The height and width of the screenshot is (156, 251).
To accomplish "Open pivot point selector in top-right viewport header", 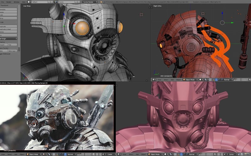I will [x=206, y=80].
